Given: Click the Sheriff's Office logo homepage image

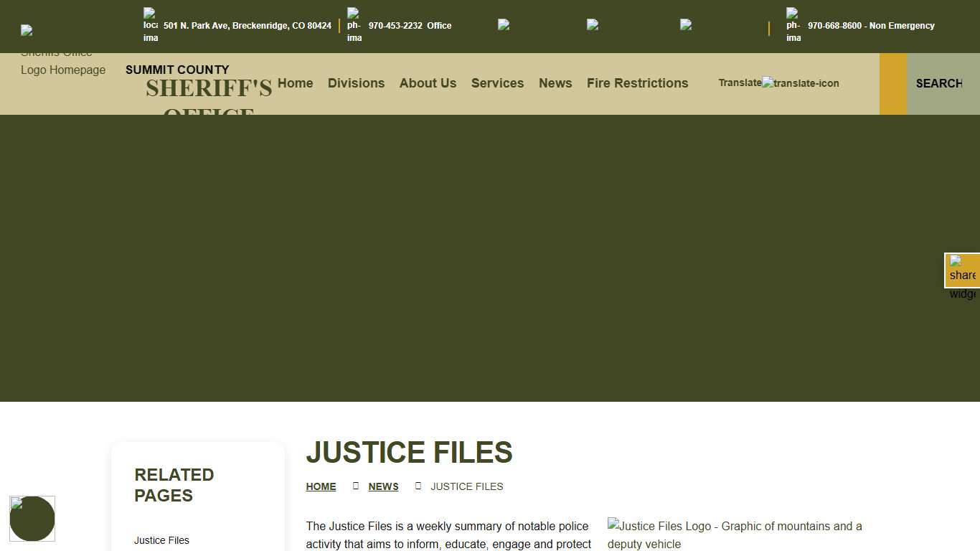Looking at the screenshot, I should tap(63, 61).
